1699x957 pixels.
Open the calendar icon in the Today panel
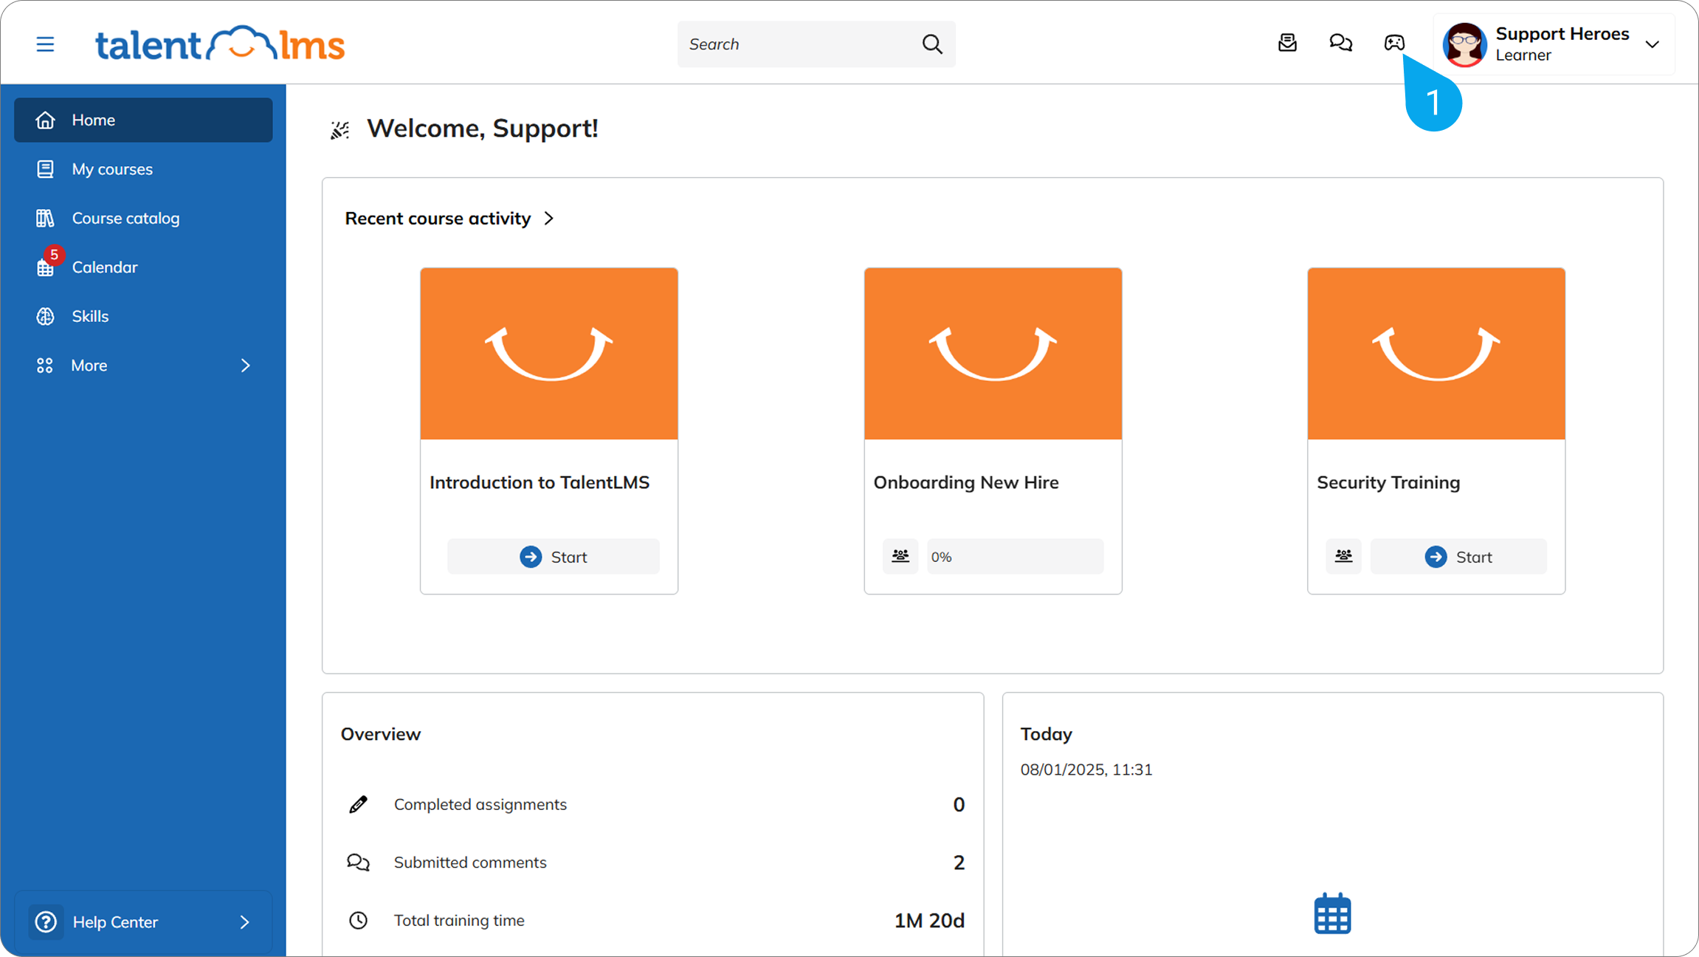[x=1331, y=913]
